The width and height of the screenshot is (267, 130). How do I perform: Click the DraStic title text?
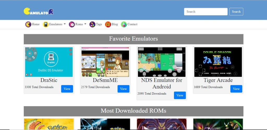[x=49, y=80]
